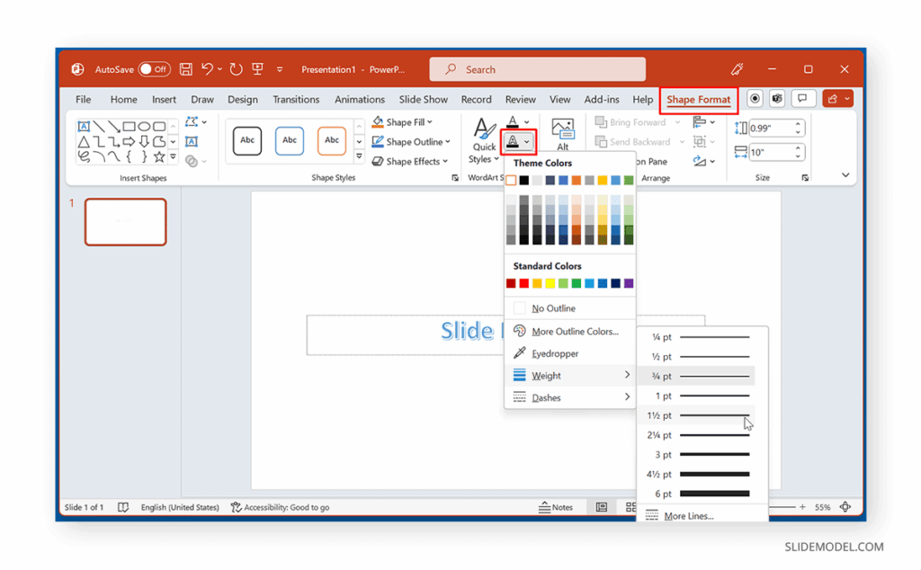This screenshot has width=921, height=570.
Task: Click the Save icon in title bar
Action: 185,69
